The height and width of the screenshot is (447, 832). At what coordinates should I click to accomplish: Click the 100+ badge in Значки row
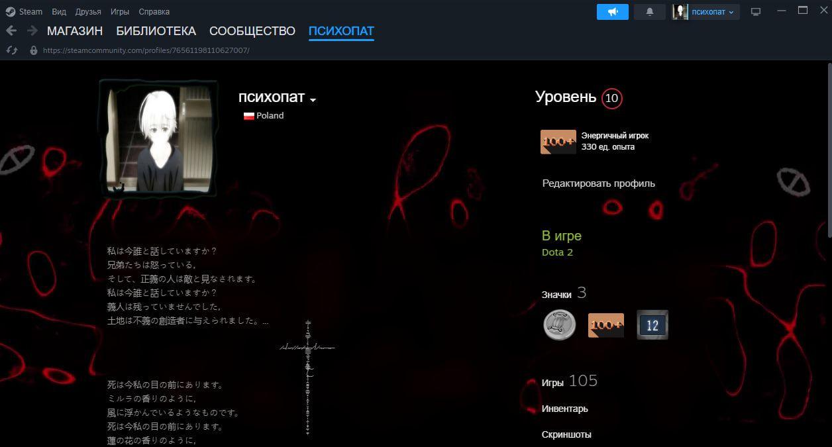point(605,325)
